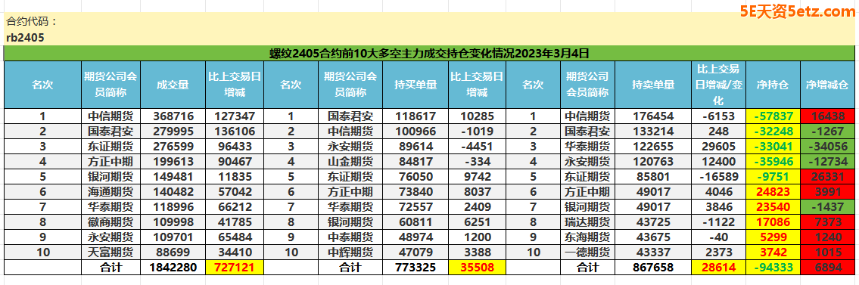Select the 持买单量 column header
Screen dimensions: 859x285
tap(415, 85)
